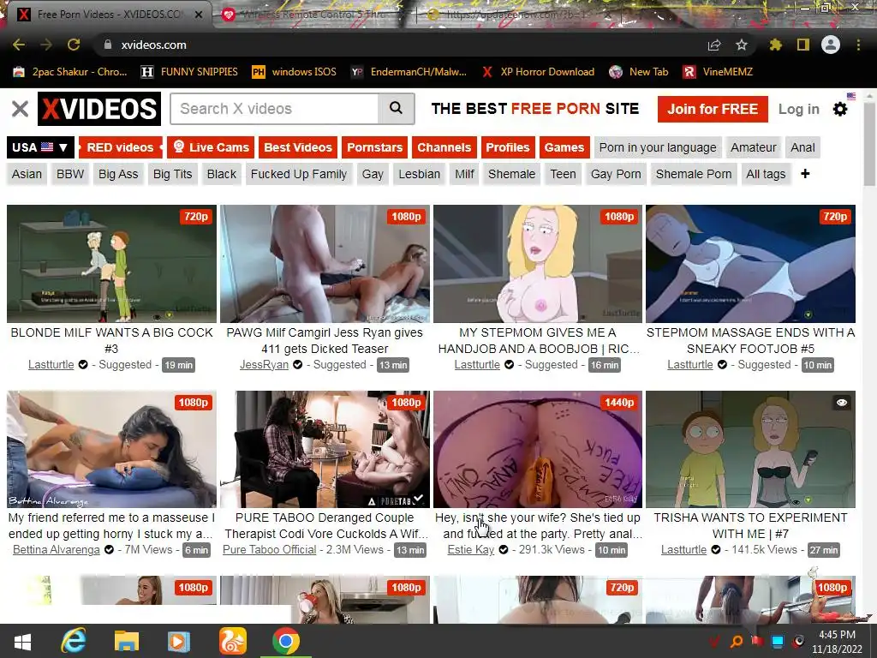This screenshot has width=877, height=658.
Task: Open File Explorer from the taskbar
Action: (127, 641)
